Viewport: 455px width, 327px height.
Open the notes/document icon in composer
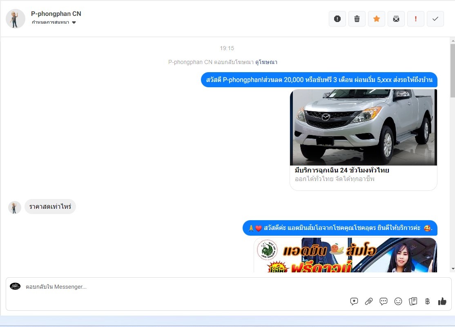413,301
